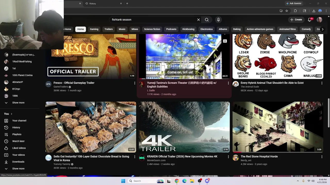This screenshot has width=330, height=185.
Task: Click the install app icon in address bar
Action: click(x=281, y=11)
